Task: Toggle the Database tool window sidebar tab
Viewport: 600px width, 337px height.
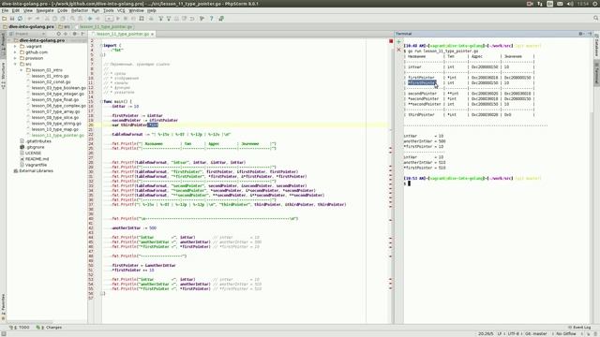Action: (x=596, y=46)
